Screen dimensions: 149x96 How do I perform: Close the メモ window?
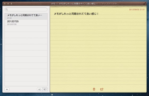click(5, 4)
